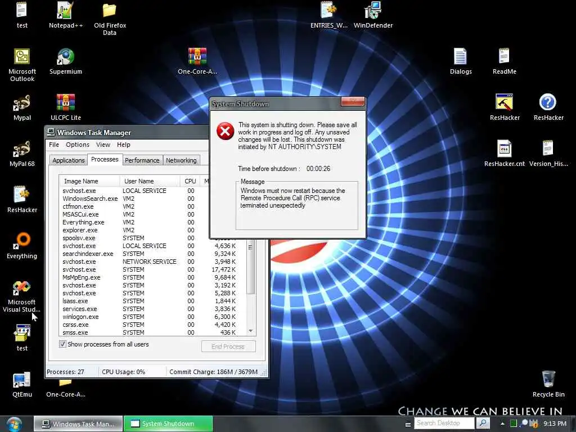Click the green CPU meter tray icon
The image size is (576, 432).
coord(514,424)
